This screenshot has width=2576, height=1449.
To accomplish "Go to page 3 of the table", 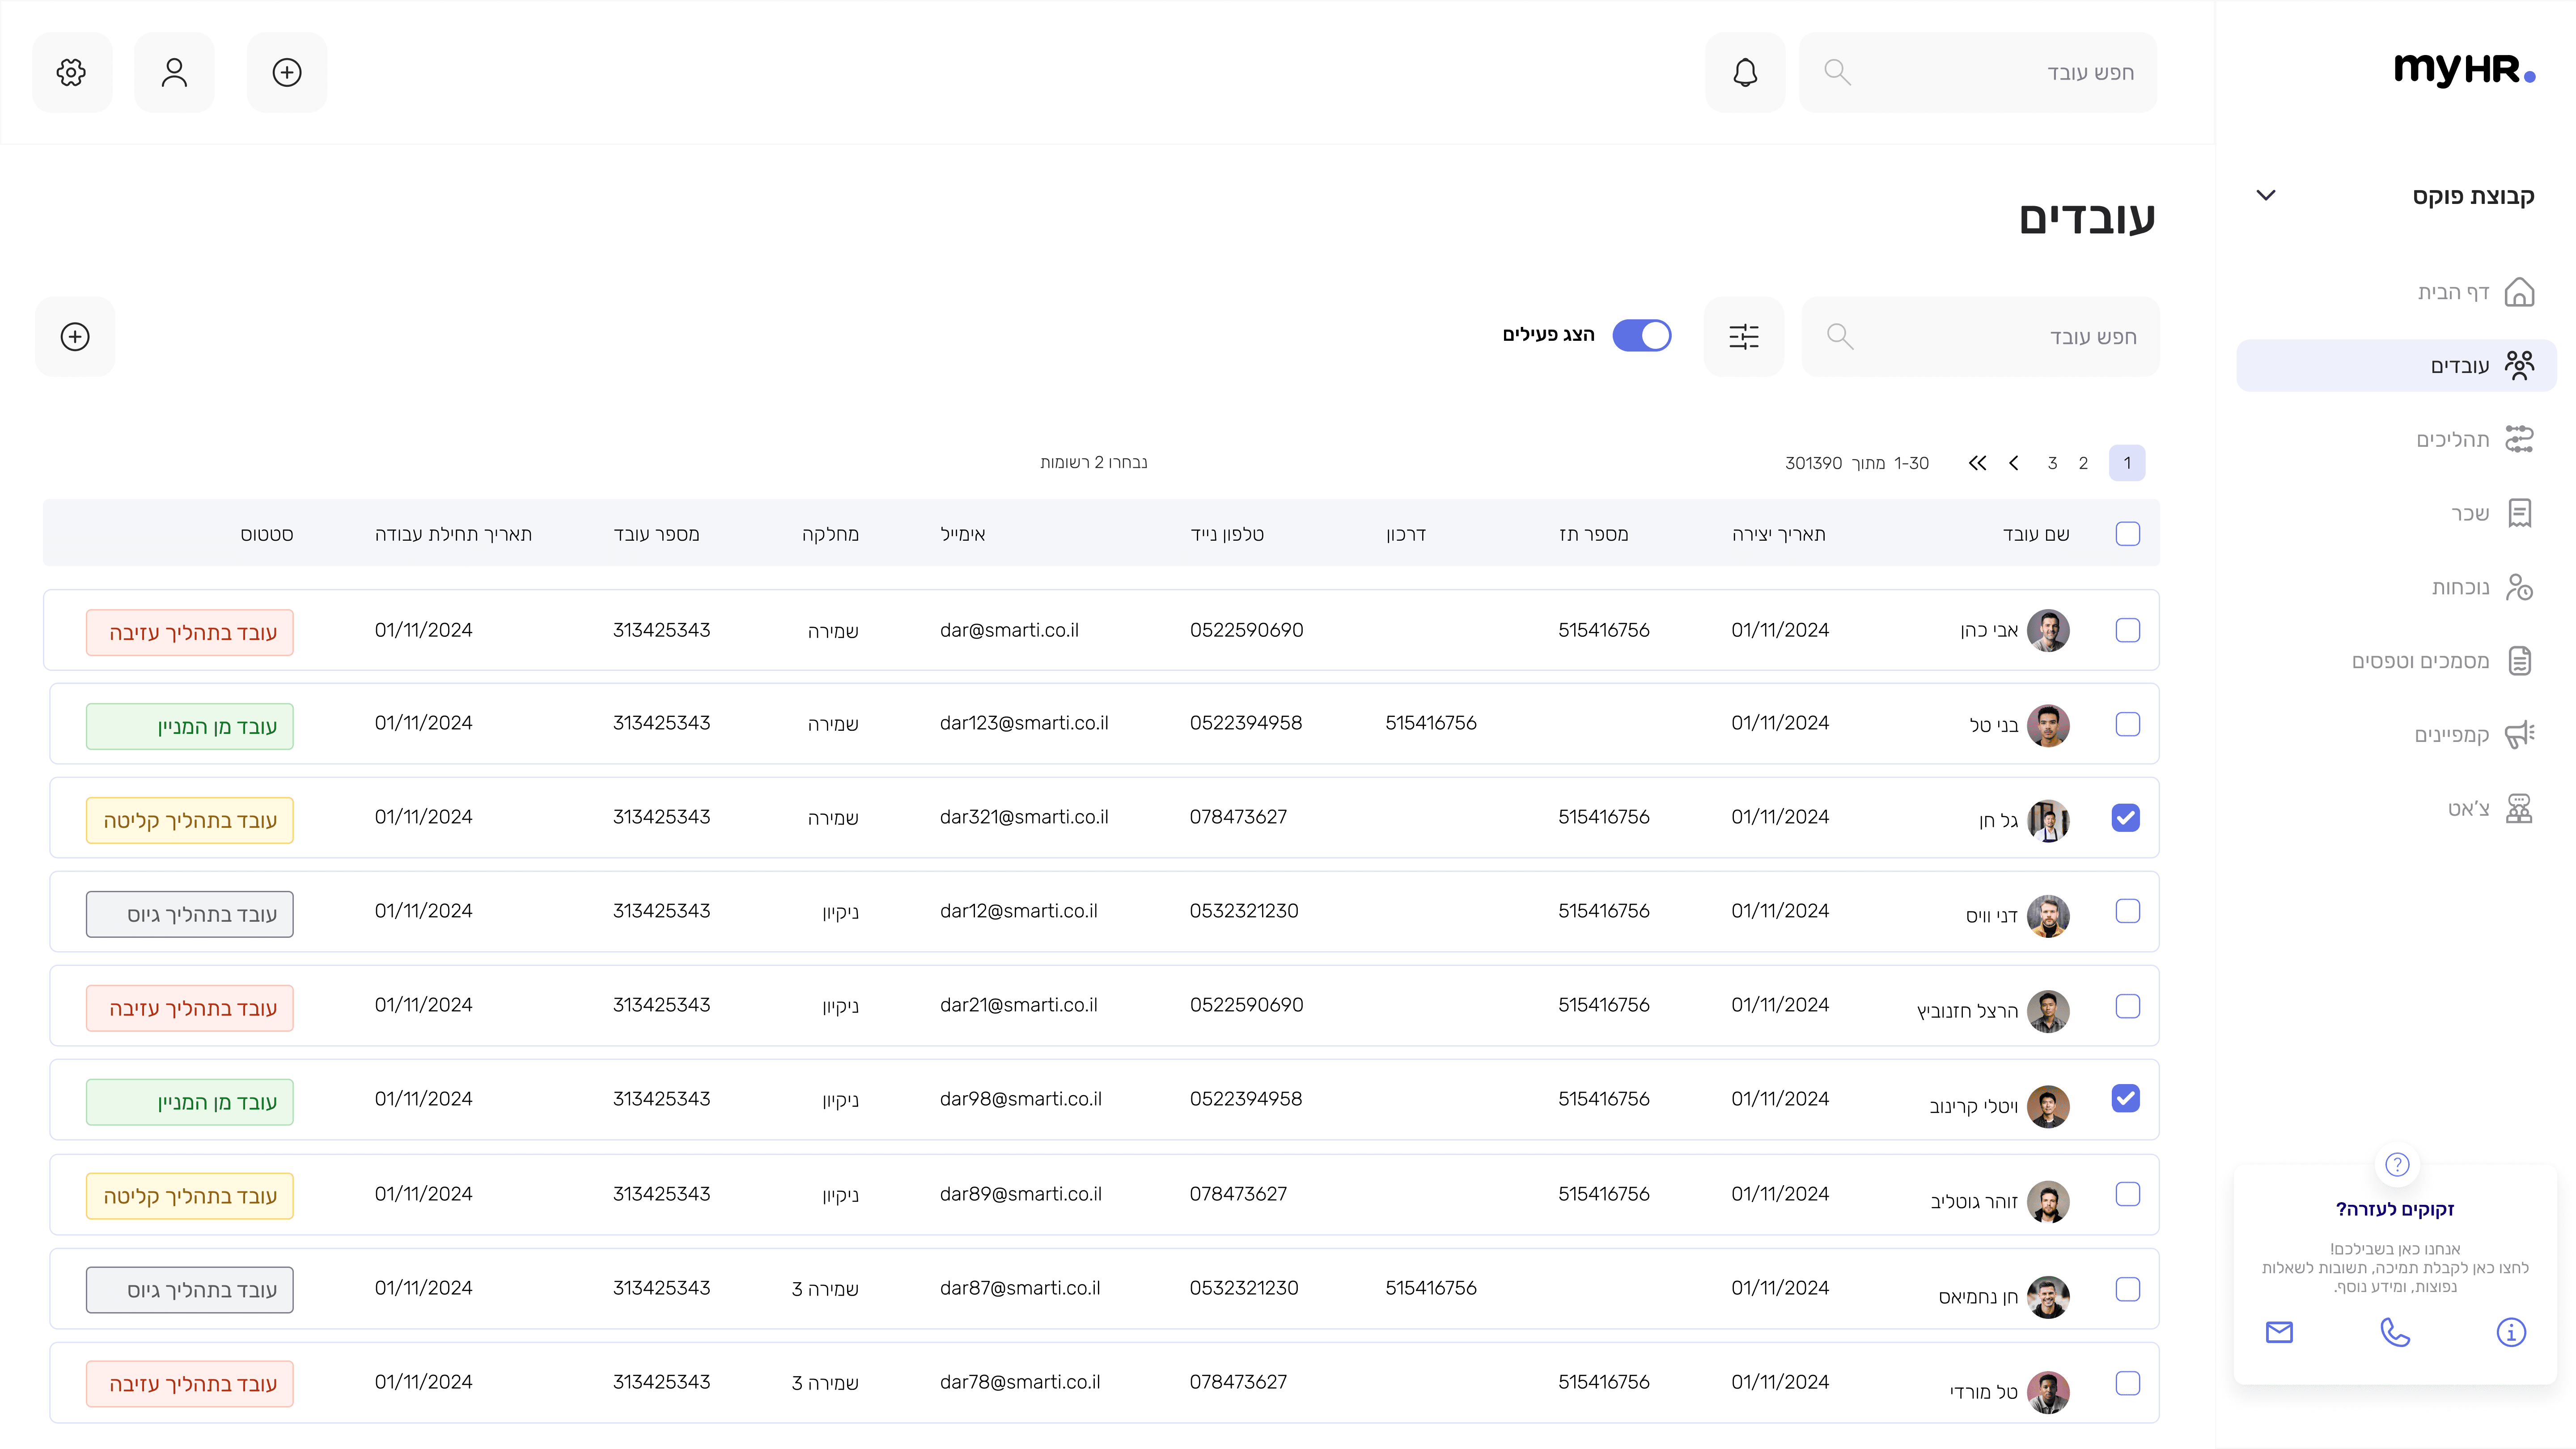I will [2052, 463].
